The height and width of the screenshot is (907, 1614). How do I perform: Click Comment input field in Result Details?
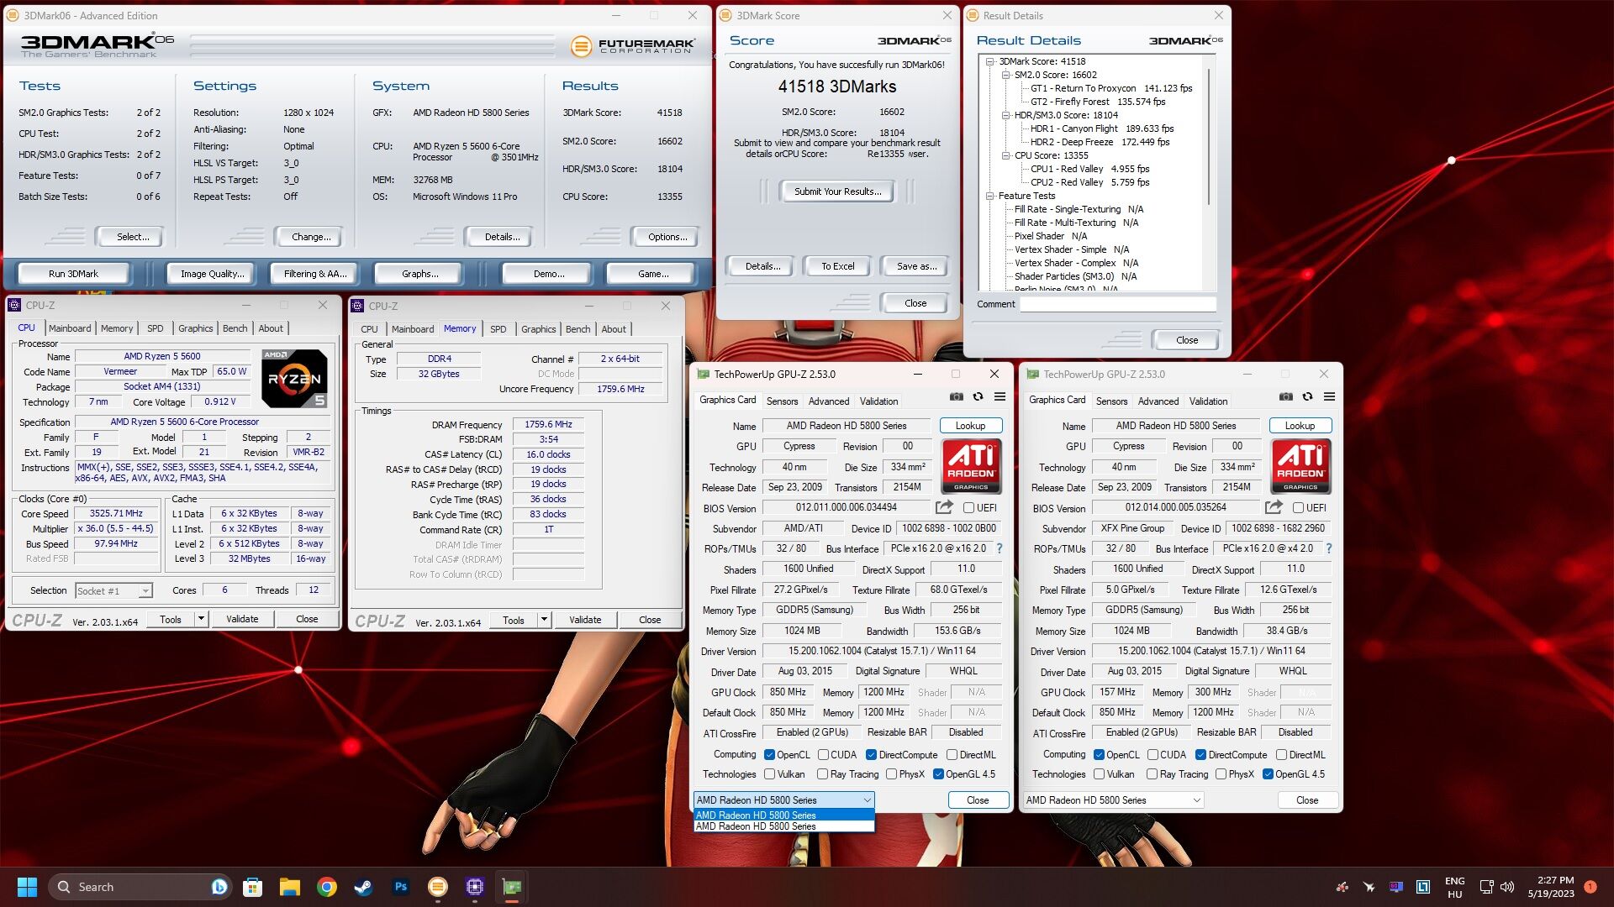[1117, 304]
